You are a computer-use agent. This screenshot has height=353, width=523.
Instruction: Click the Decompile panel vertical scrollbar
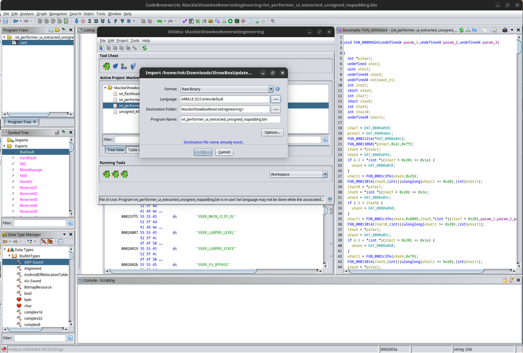pos(519,151)
